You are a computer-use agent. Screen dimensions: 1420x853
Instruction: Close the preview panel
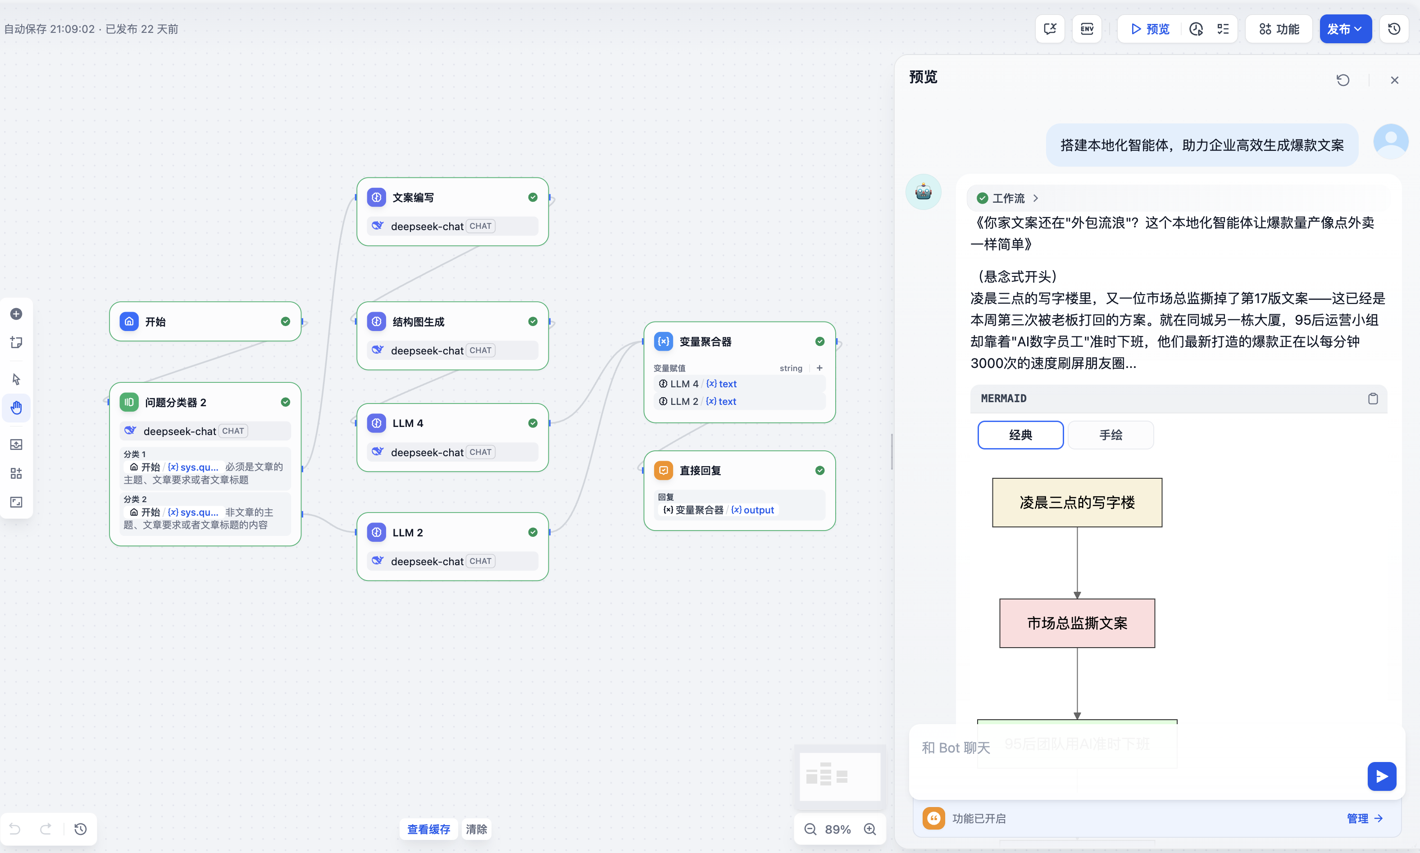(1395, 80)
